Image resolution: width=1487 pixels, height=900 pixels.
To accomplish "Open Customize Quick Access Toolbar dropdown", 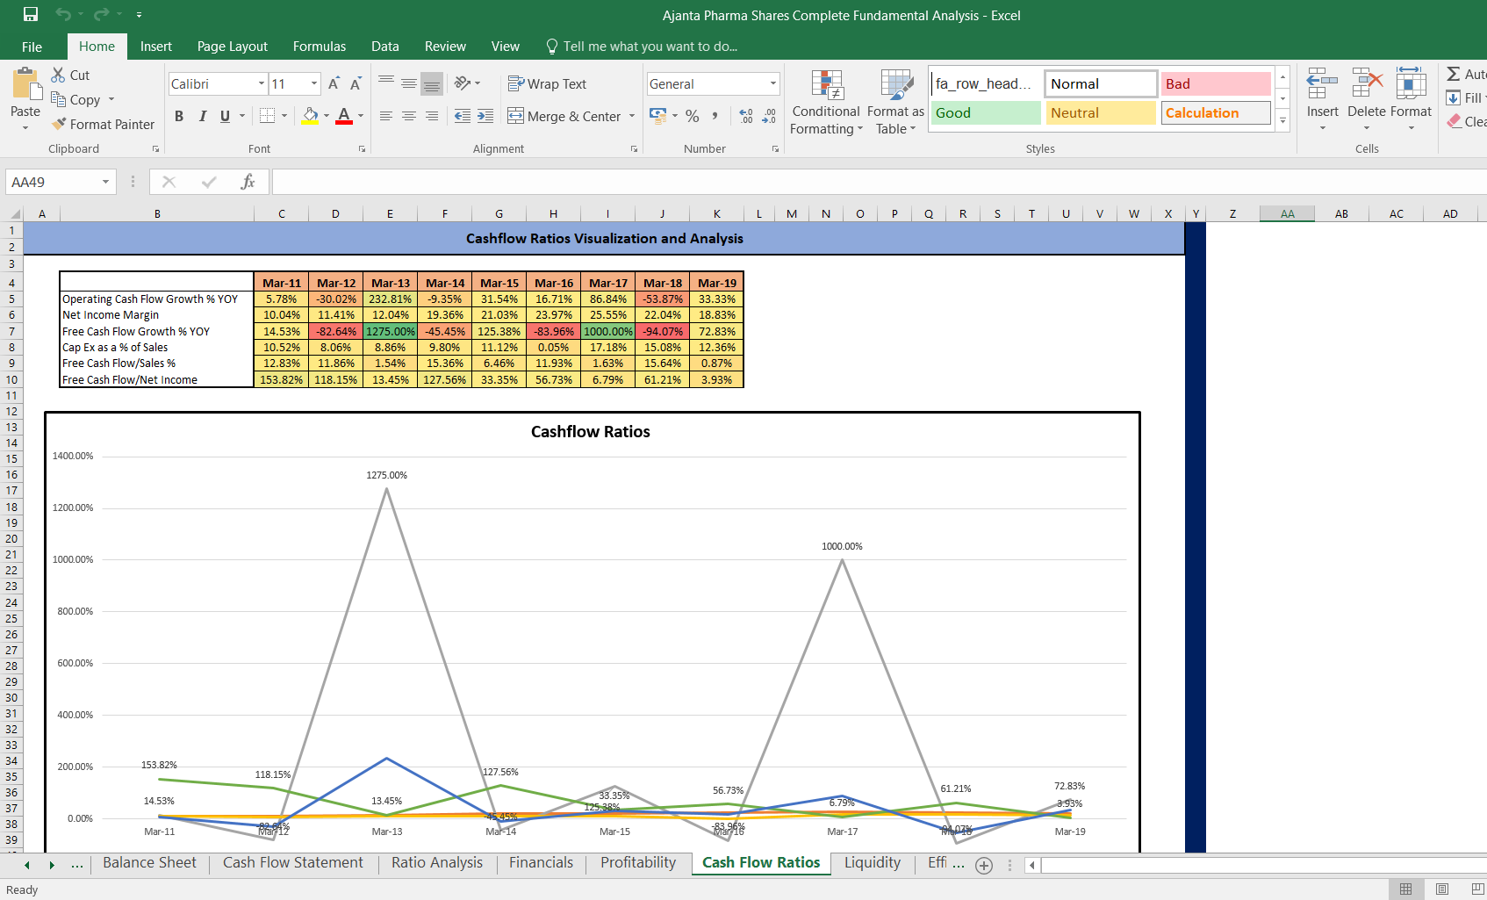I will pos(139,15).
